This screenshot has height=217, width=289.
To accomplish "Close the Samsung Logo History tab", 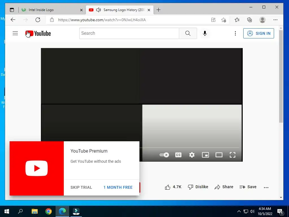I will [x=149, y=10].
